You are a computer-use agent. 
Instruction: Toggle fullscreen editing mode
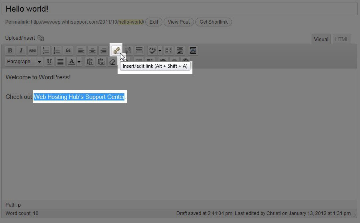click(x=169, y=50)
